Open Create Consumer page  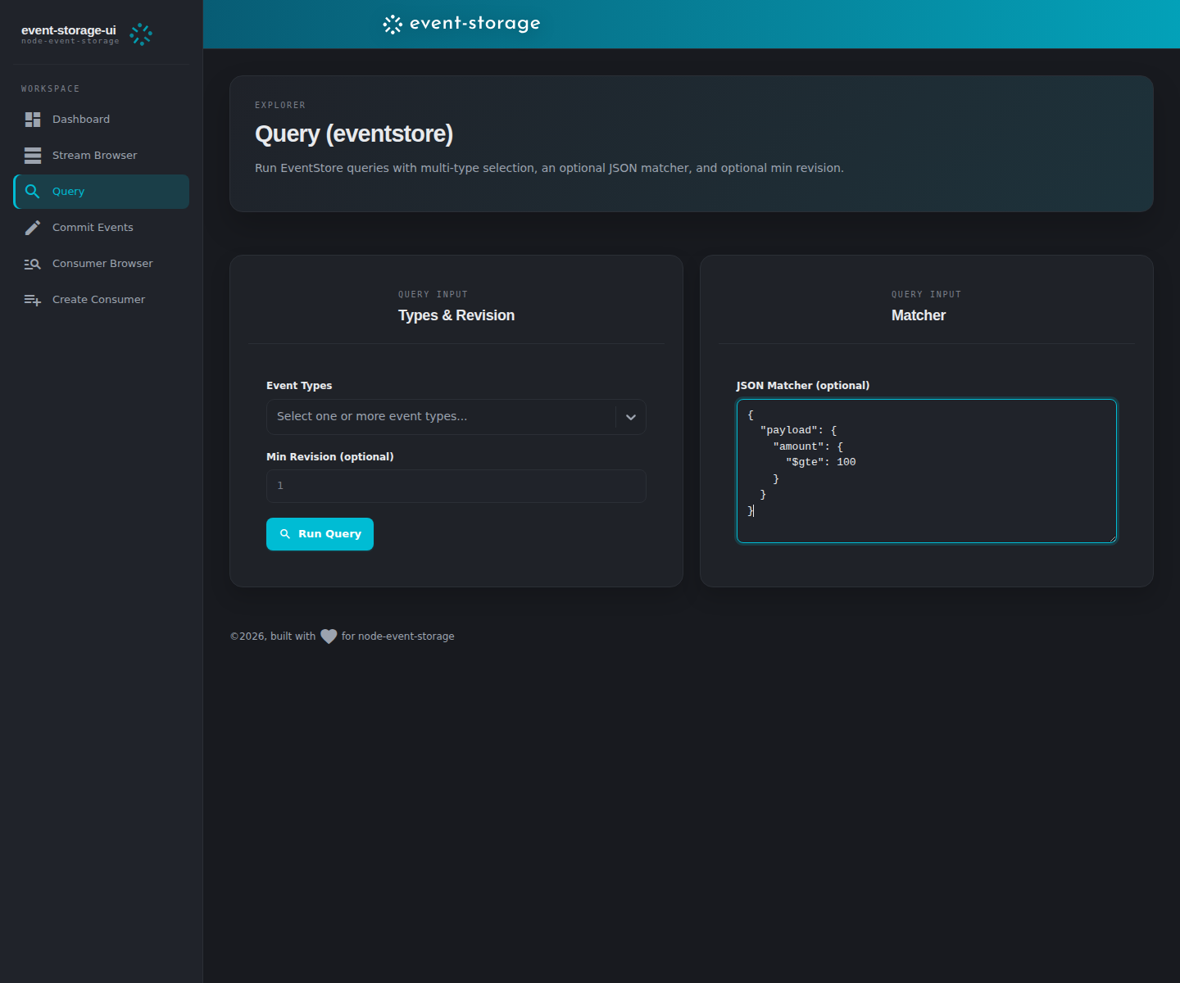coord(102,300)
